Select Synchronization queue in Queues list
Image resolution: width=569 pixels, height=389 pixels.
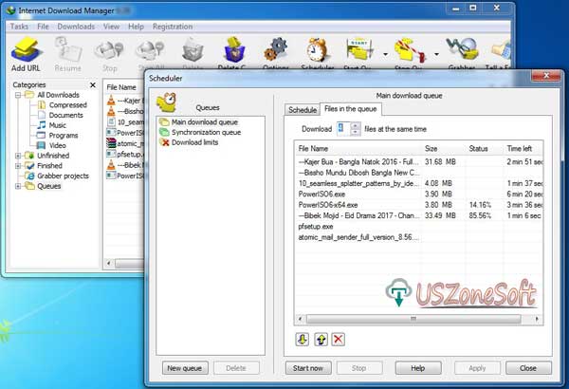point(200,132)
